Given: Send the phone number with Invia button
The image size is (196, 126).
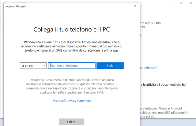Looking at the screenshot, I should (110, 66).
